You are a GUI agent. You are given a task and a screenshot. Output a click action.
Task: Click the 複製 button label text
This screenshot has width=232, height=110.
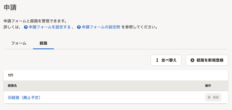pyautogui.click(x=216, y=97)
